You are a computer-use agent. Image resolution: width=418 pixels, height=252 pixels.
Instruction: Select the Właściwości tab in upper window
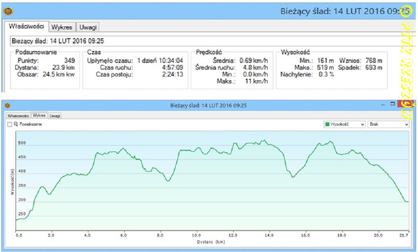[x=27, y=26]
